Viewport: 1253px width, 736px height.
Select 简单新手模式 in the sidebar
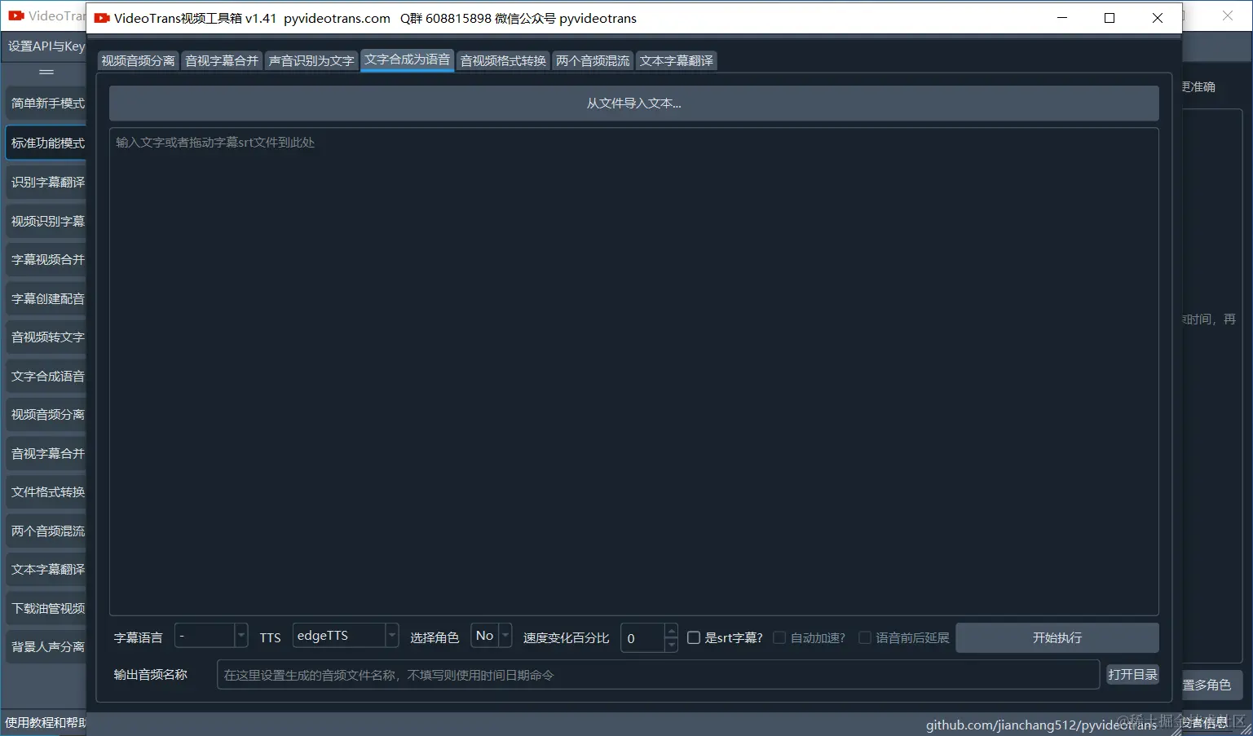(x=46, y=104)
